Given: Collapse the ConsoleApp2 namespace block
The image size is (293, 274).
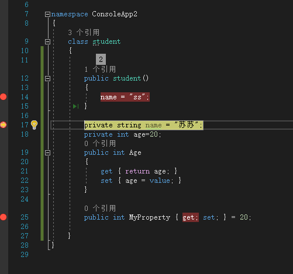Looking at the screenshot, I should pyautogui.click(x=47, y=14).
